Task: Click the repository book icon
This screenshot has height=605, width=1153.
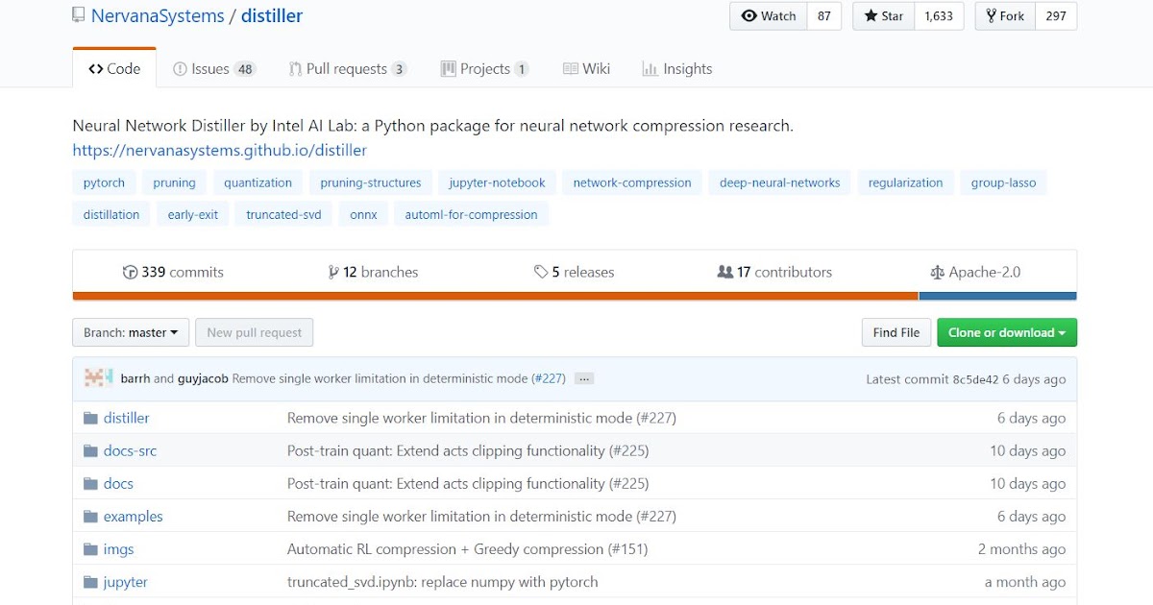Action: point(78,15)
